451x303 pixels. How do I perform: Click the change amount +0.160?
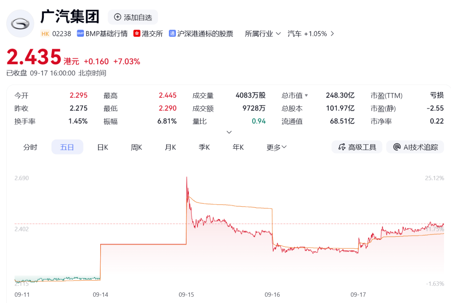[96, 61]
